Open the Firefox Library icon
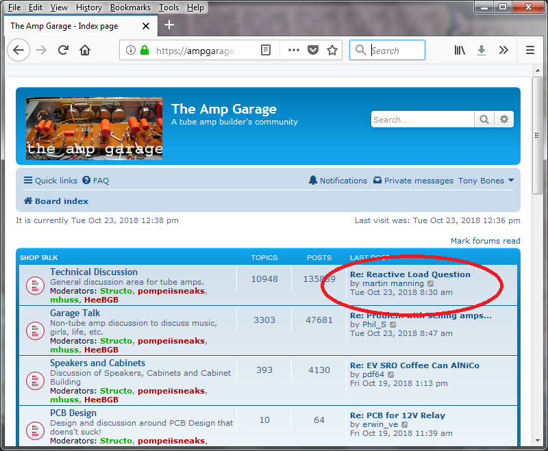Image resolution: width=548 pixels, height=451 pixels. [460, 50]
